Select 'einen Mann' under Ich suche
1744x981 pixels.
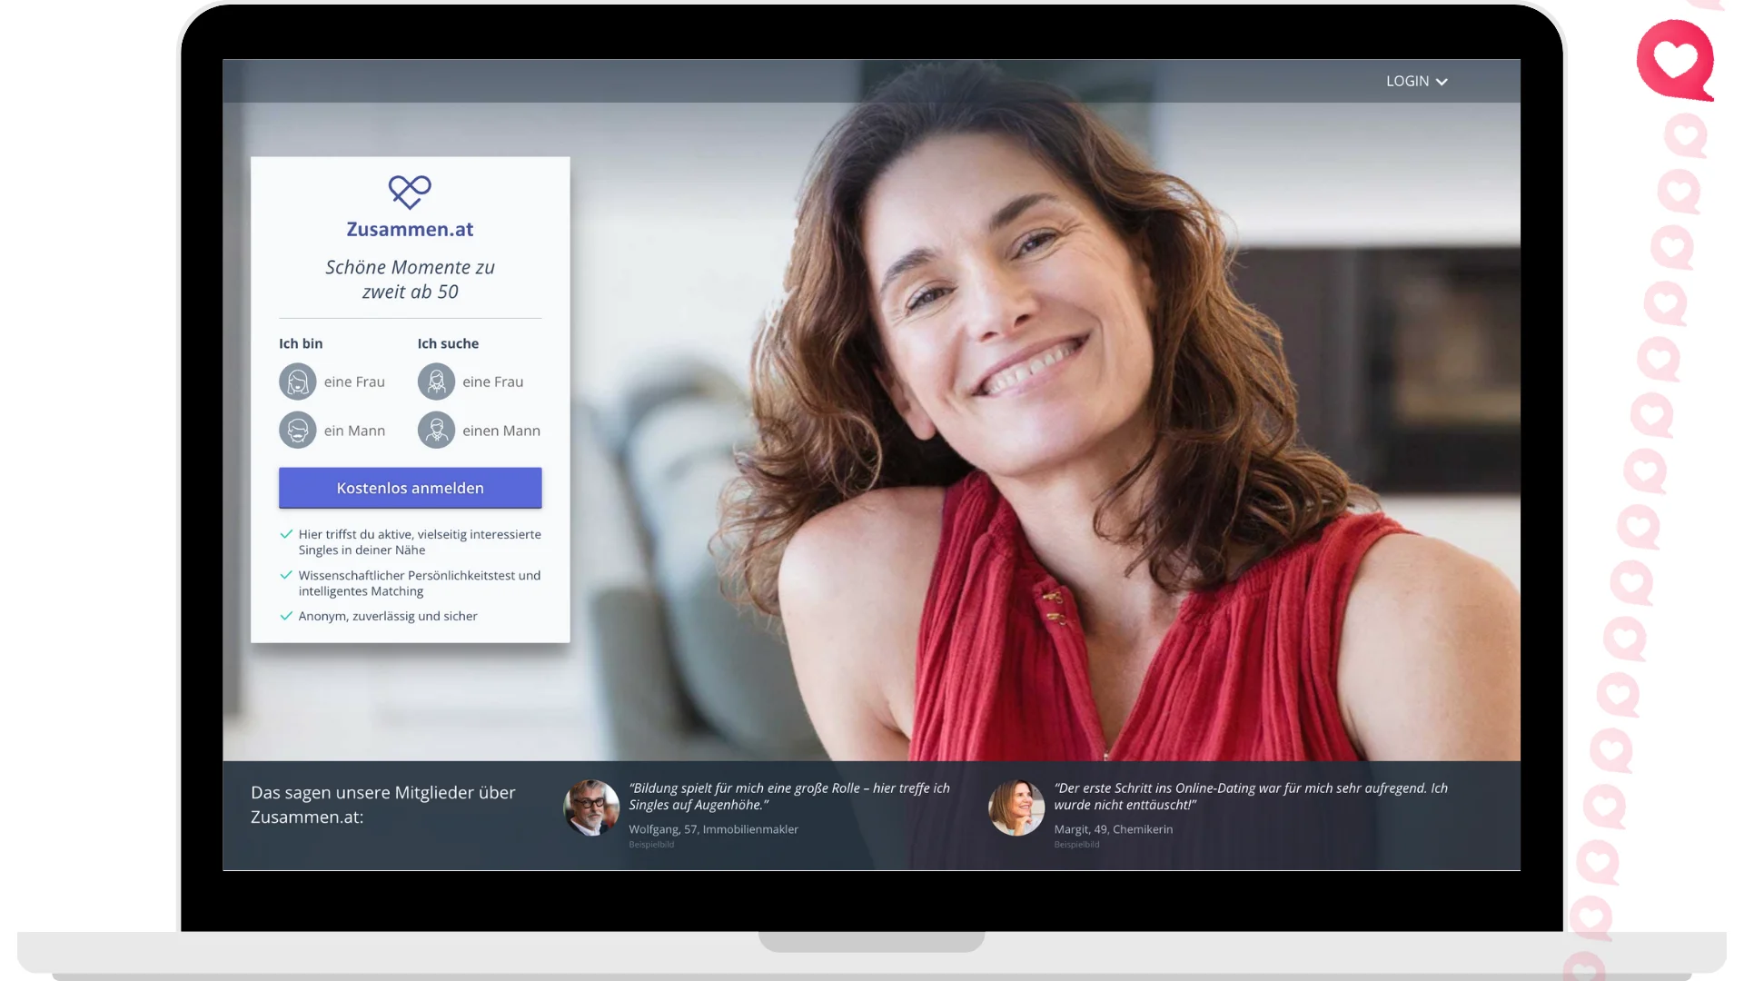479,431
